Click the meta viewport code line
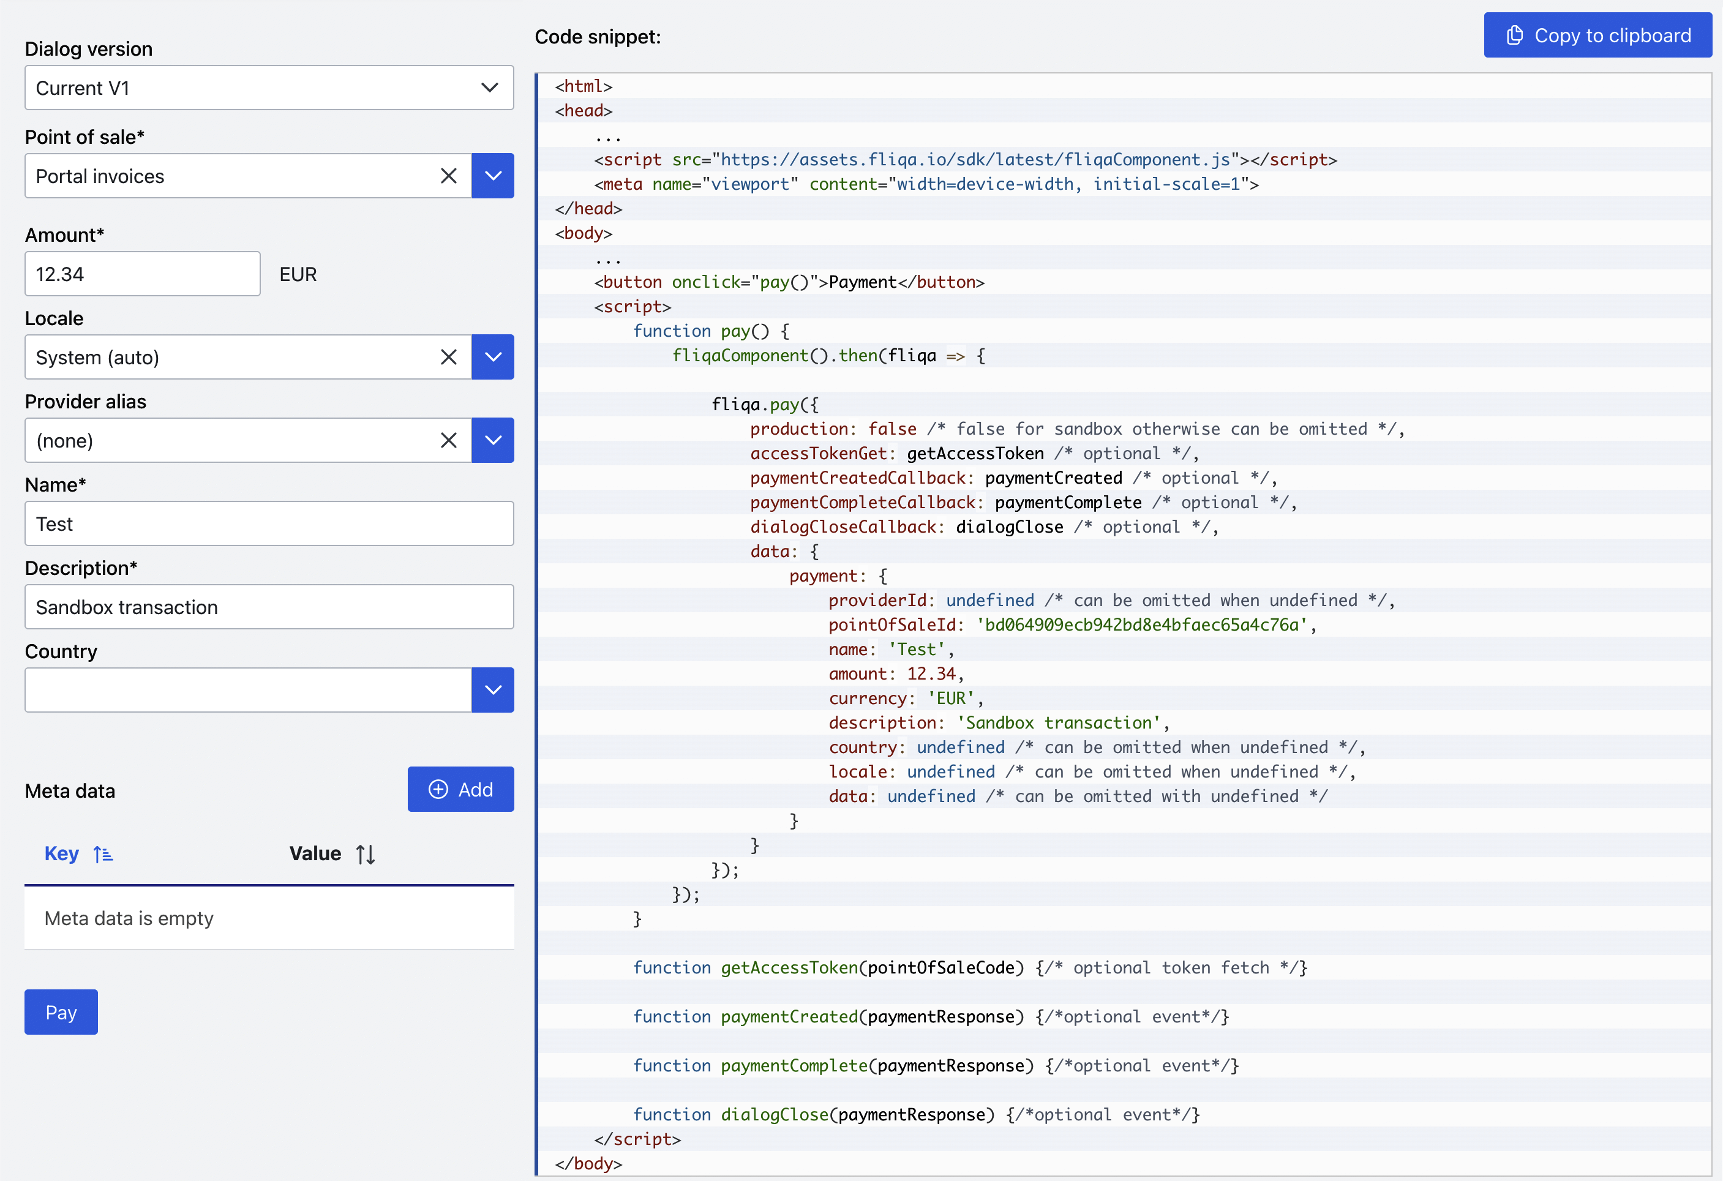Screen dimensions: 1723x1181 [x=926, y=184]
